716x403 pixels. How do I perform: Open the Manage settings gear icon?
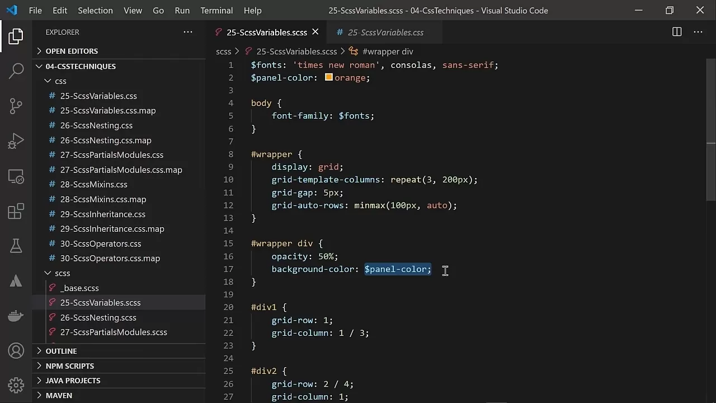pos(15,385)
